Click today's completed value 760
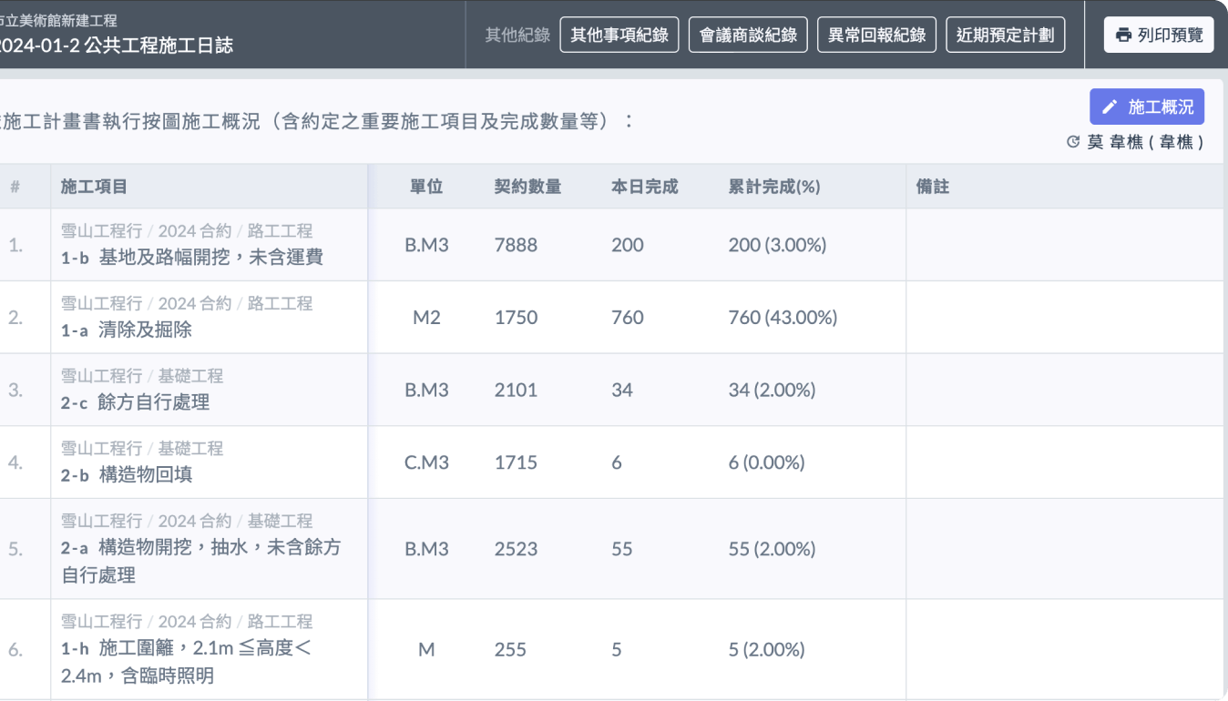Viewport: 1228px width, 701px height. 628,318
